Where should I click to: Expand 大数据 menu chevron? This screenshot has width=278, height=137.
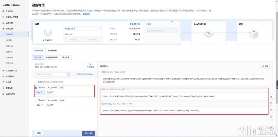(25, 82)
